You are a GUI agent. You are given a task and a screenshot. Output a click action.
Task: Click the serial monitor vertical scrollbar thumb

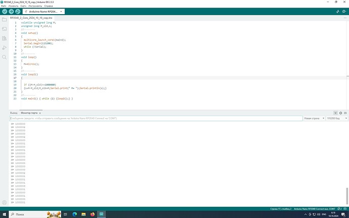347,197
